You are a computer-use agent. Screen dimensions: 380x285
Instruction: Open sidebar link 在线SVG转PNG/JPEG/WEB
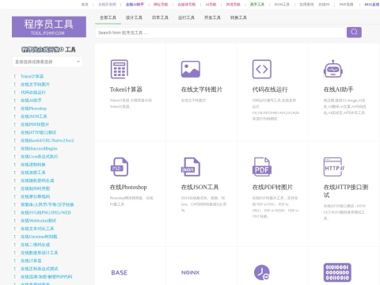[46, 213]
